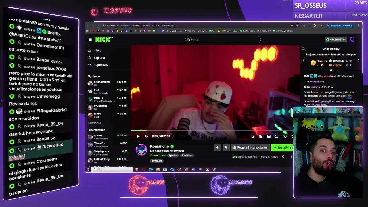Screen dimensions: 368x207
Task: Open The Objective bookmark
Action: point(227,31)
